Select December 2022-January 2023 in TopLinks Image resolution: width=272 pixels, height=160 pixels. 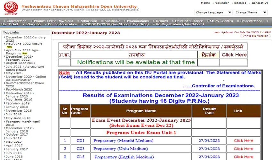point(26,39)
